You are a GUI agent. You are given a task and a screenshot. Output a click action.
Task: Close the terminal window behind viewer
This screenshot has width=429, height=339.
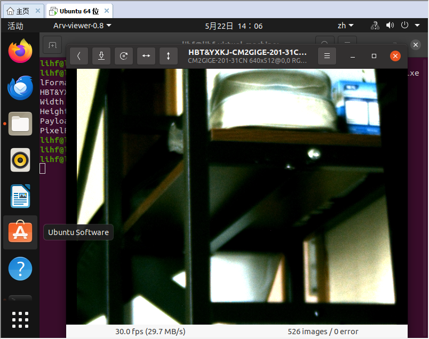point(416,45)
